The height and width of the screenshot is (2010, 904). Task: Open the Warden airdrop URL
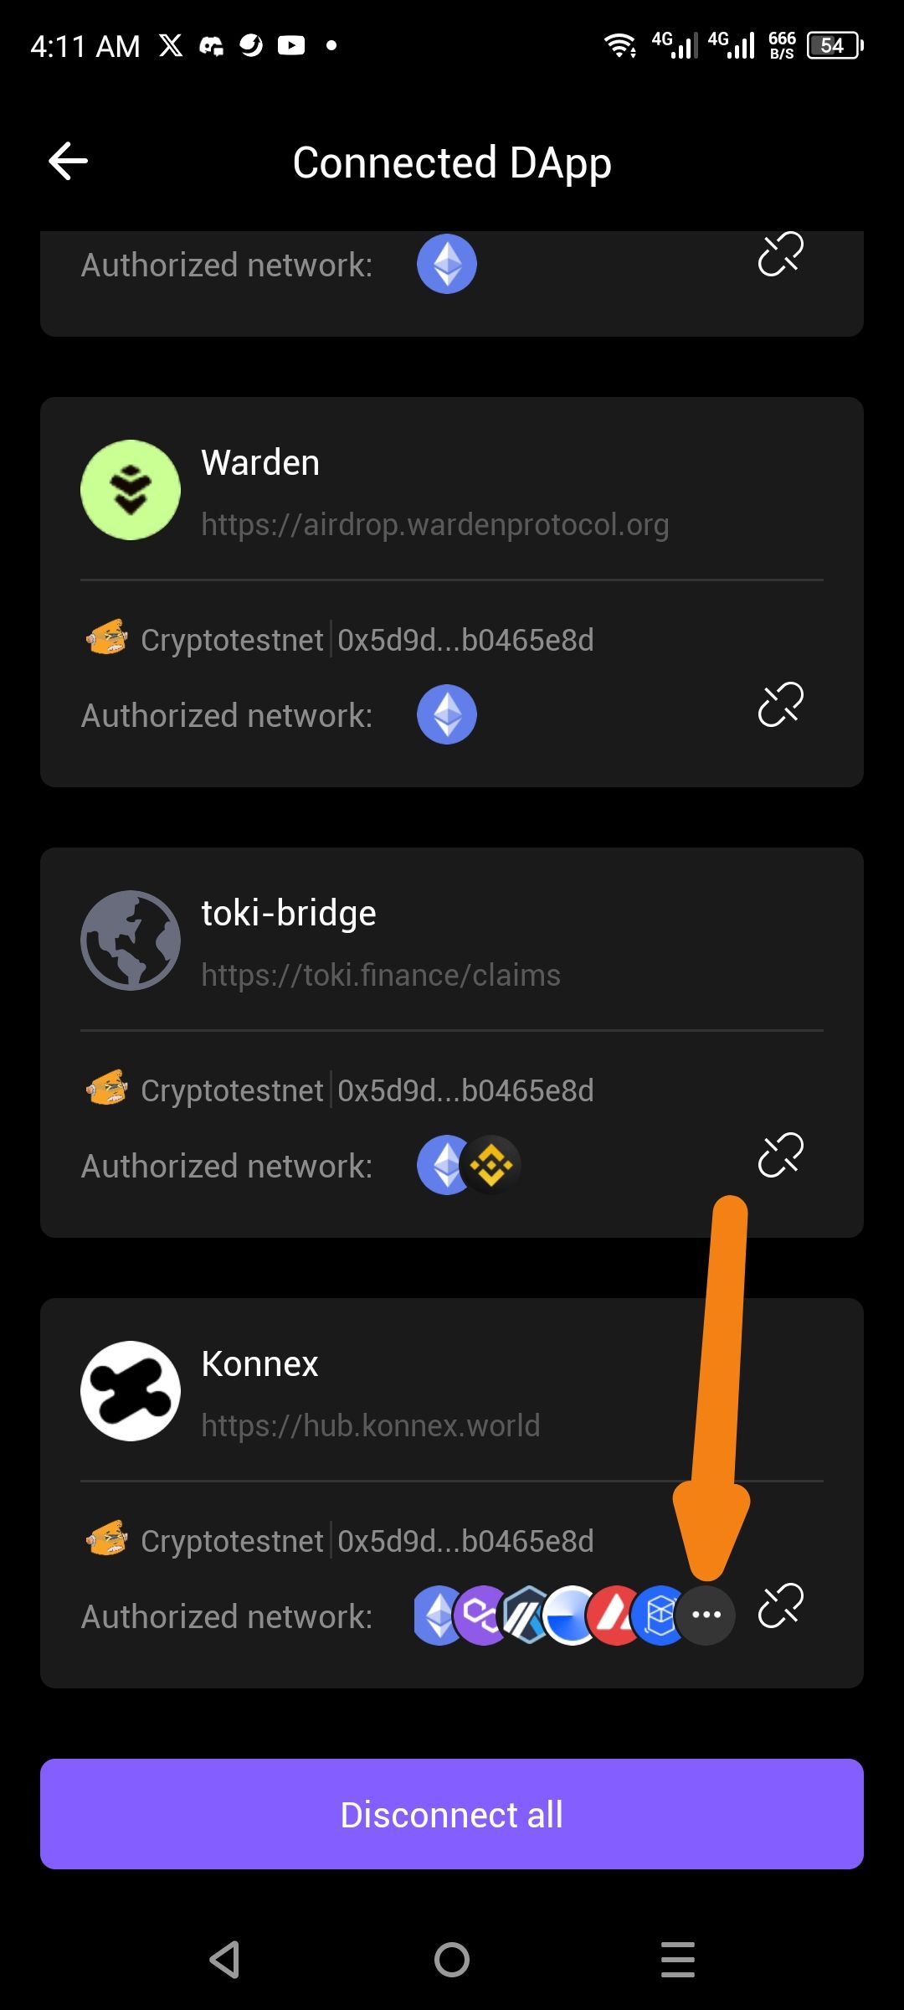pos(435,524)
